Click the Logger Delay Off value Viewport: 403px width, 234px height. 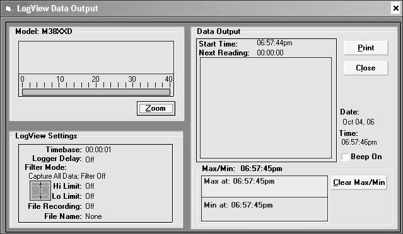tap(90, 159)
